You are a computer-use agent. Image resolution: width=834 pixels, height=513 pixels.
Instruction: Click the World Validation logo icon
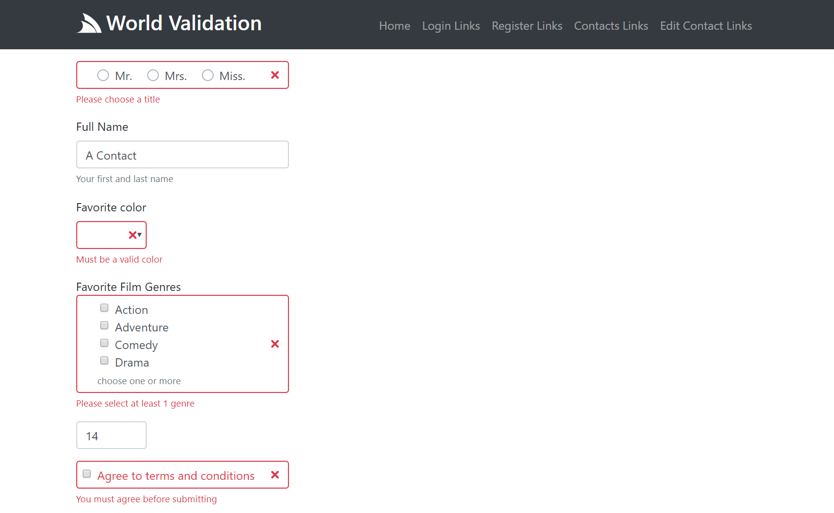pos(89,23)
